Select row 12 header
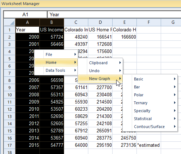The width and height of the screenshot is (181, 154). click(10, 109)
